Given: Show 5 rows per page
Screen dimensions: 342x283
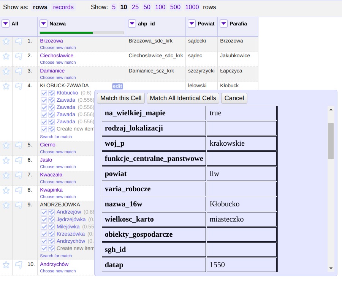Looking at the screenshot, I should [x=114, y=7].
